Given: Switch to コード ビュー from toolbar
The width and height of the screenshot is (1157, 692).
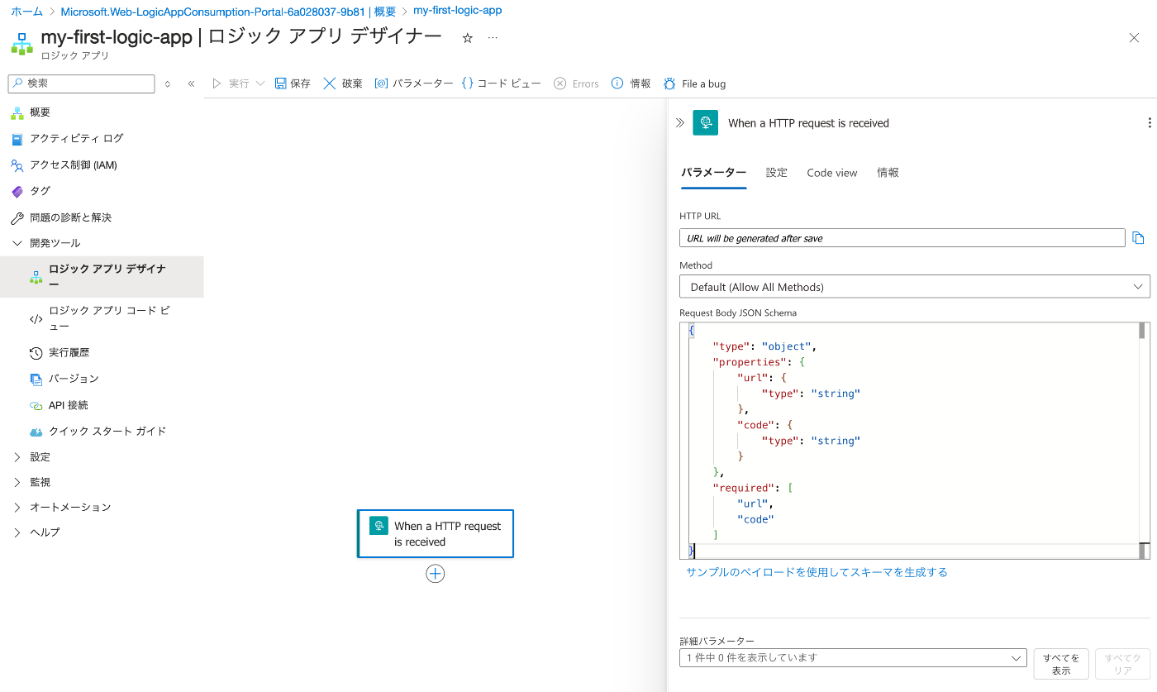Looking at the screenshot, I should coord(501,84).
